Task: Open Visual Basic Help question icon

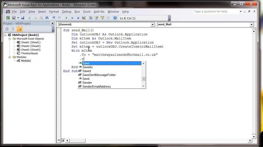Action: point(115,18)
